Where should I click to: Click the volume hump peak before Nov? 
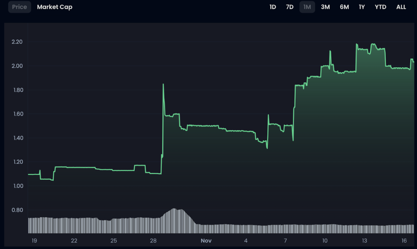pyautogui.click(x=174, y=209)
